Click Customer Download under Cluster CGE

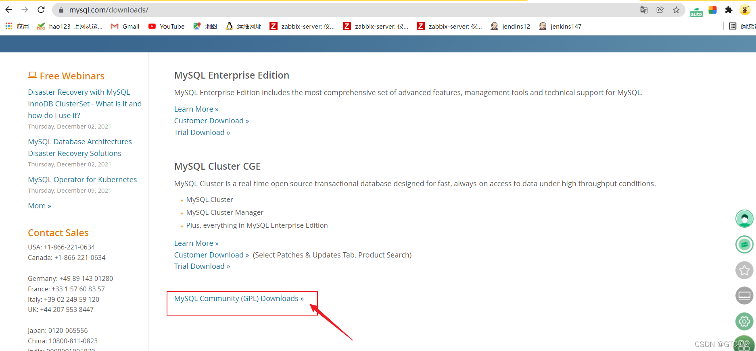[x=211, y=255]
